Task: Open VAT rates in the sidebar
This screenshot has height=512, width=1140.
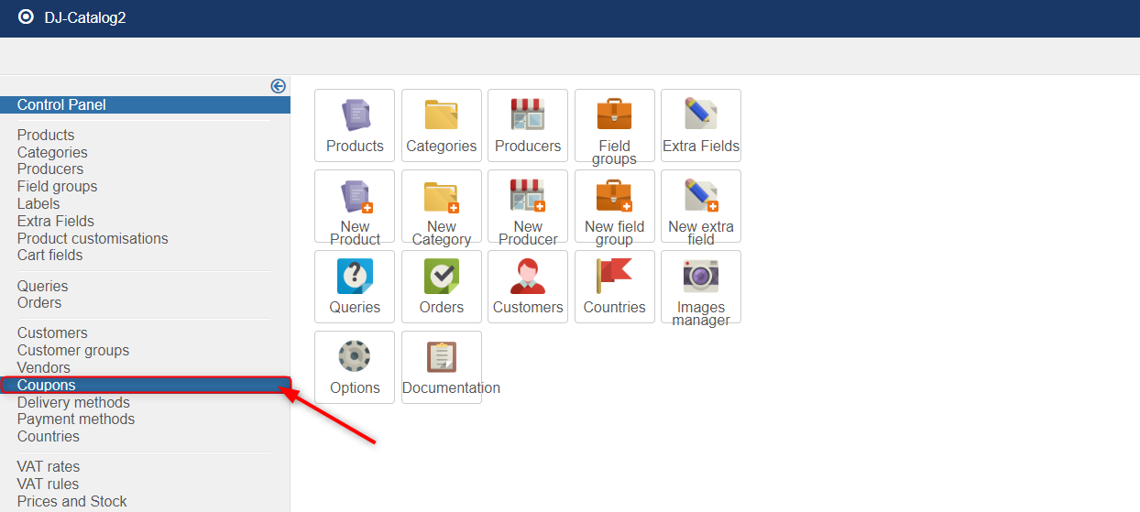Action: point(49,466)
